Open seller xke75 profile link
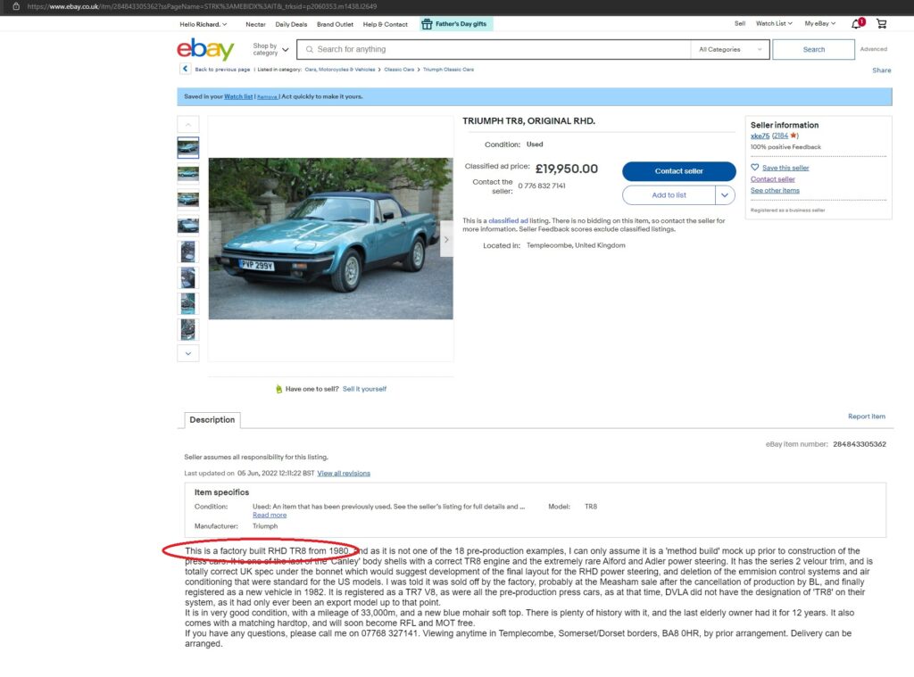Image resolution: width=914 pixels, height=677 pixels. 760,136
